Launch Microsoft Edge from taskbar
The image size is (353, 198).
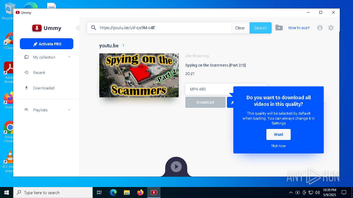pyautogui.click(x=113, y=193)
